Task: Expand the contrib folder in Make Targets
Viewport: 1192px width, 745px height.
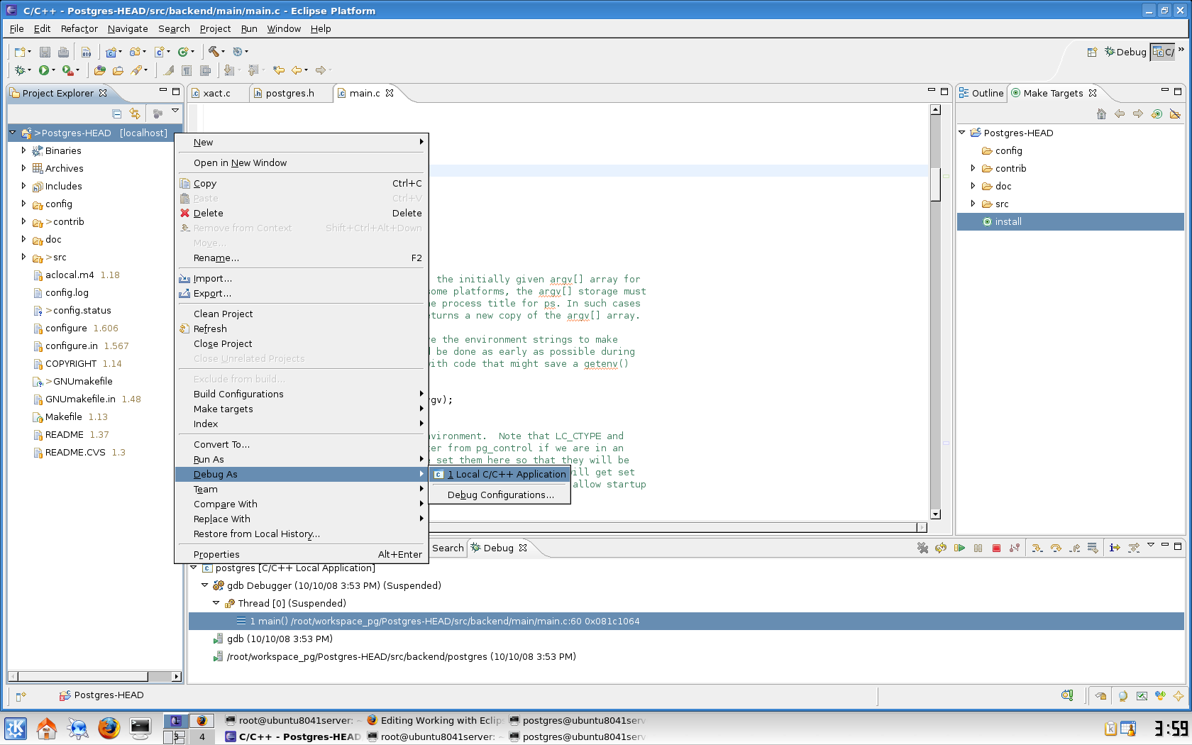Action: [x=973, y=168]
